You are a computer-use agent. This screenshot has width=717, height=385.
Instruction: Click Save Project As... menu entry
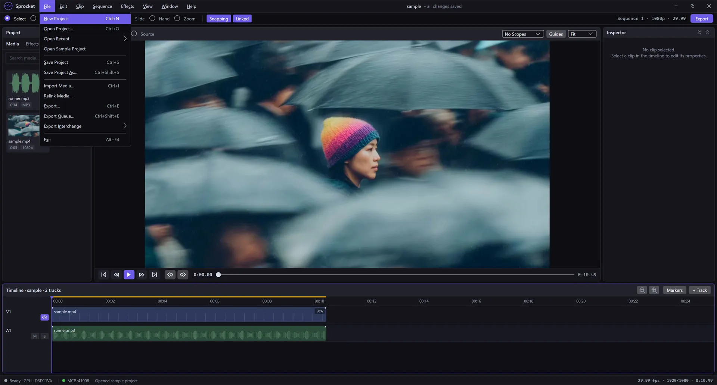pos(85,72)
